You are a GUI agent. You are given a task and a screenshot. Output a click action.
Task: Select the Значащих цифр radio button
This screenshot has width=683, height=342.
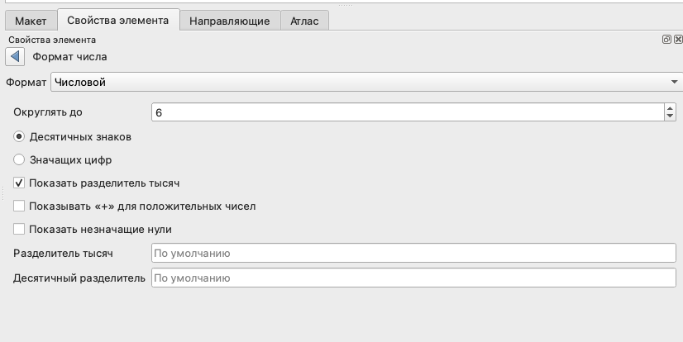[19, 159]
